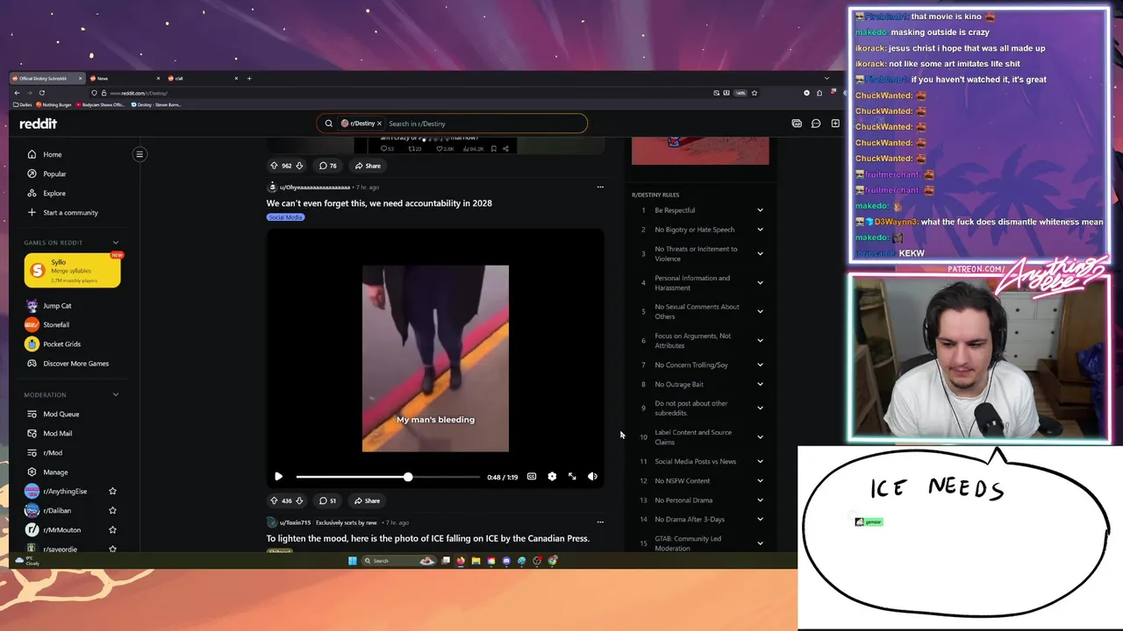Favorite r/MrMouton with the star
The width and height of the screenshot is (1123, 631).
pos(112,530)
